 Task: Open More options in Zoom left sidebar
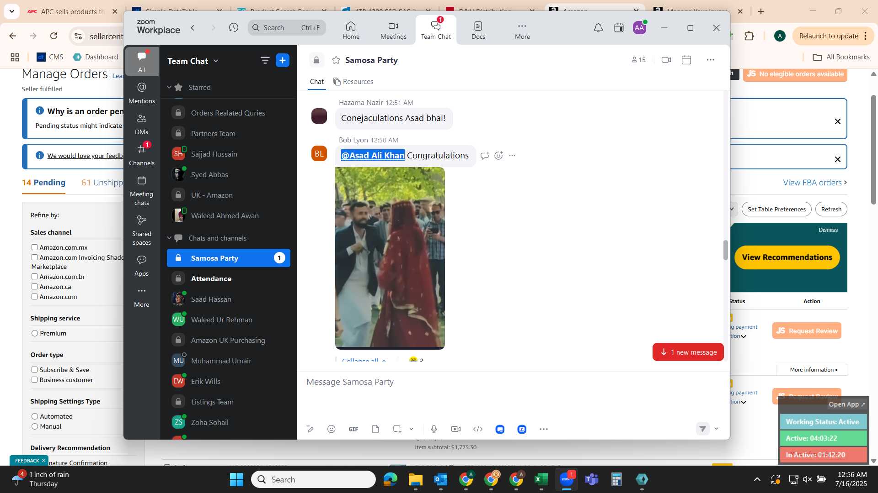coord(142,297)
